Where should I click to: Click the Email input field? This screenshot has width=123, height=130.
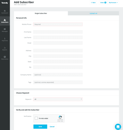tap(58, 43)
